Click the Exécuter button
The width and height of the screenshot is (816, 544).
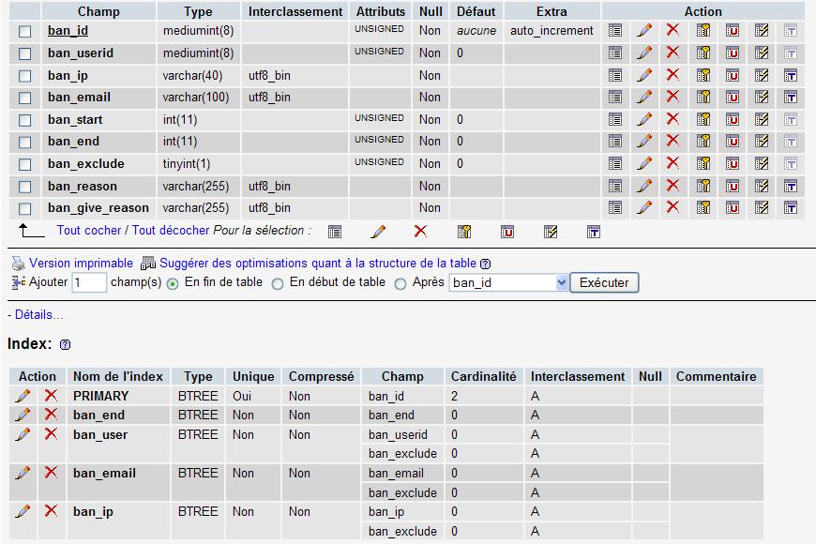604,282
